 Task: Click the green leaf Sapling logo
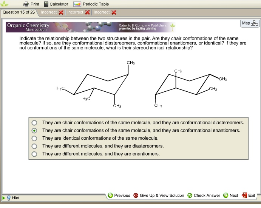coord(4,4)
